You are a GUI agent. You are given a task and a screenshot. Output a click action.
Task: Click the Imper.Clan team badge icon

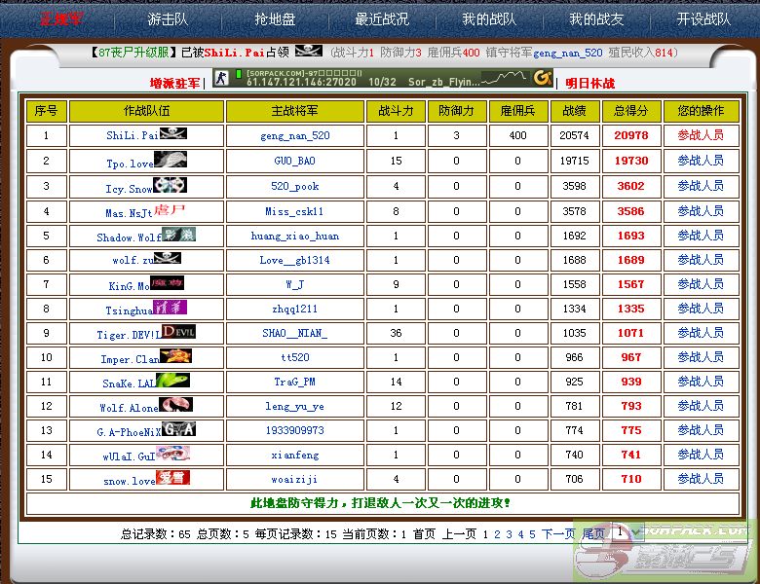175,356
